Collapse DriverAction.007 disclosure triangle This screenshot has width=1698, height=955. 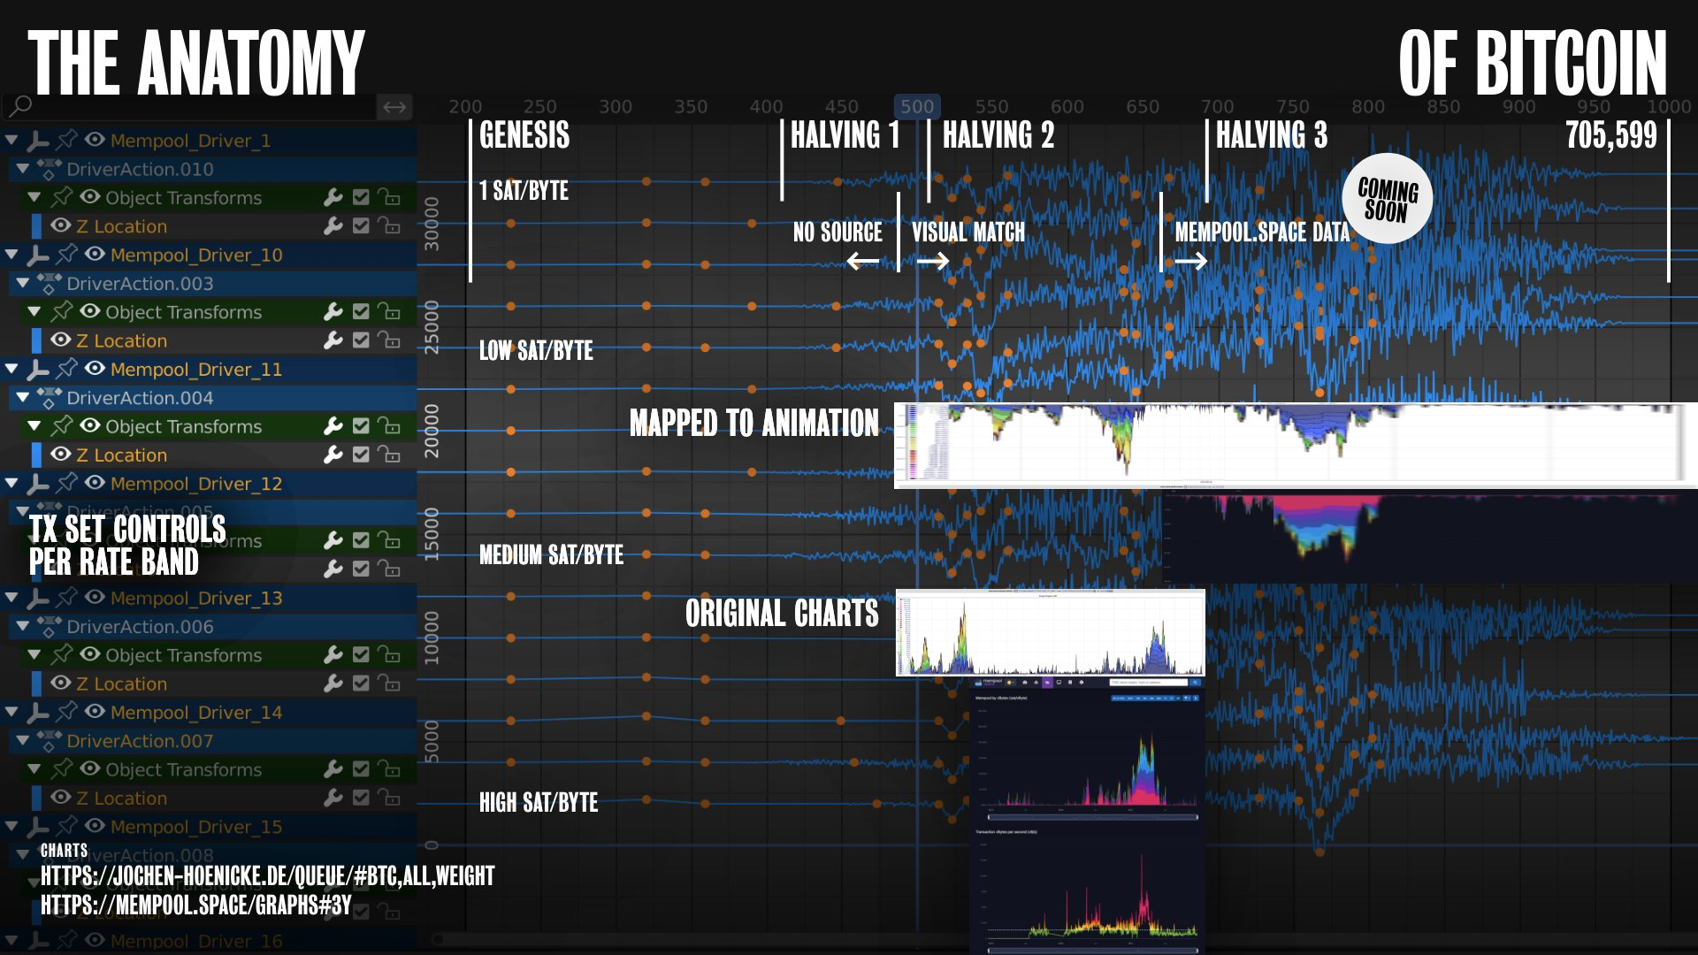(x=23, y=740)
